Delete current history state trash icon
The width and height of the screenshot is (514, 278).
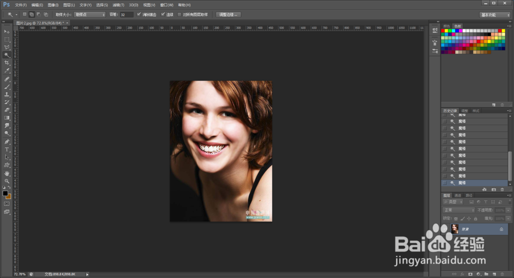(502, 190)
